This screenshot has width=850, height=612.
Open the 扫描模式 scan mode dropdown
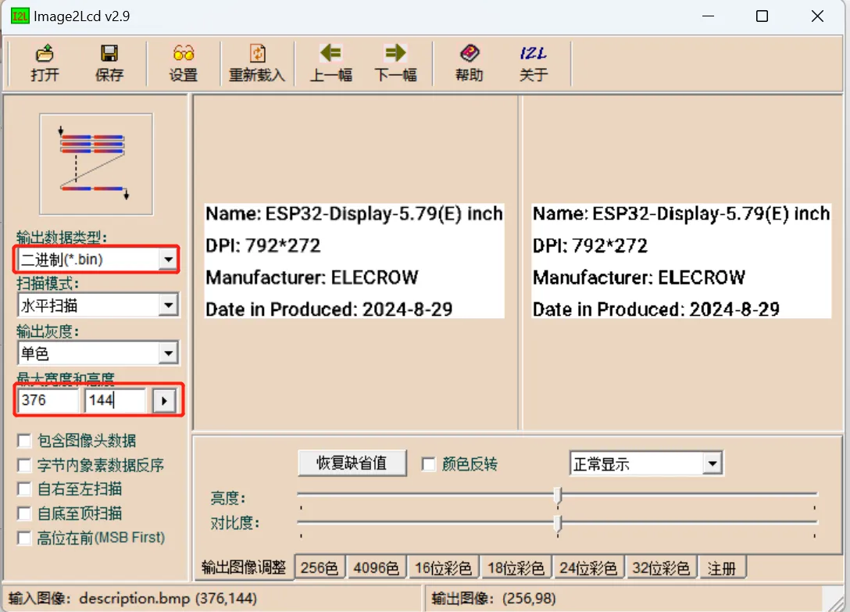168,306
